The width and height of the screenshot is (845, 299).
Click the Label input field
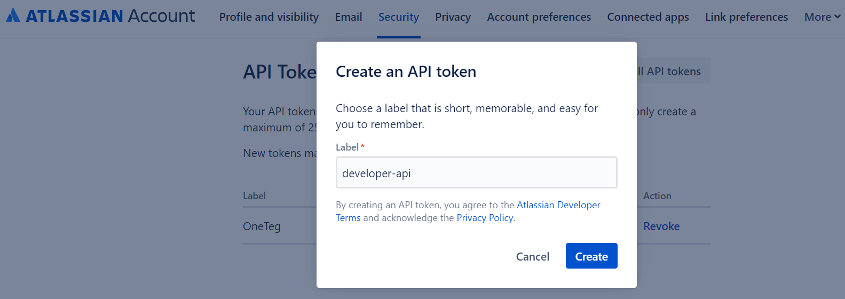point(476,173)
